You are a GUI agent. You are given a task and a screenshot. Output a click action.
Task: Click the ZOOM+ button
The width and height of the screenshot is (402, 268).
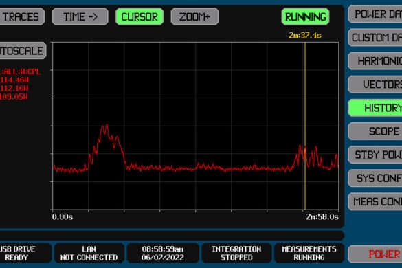195,16
